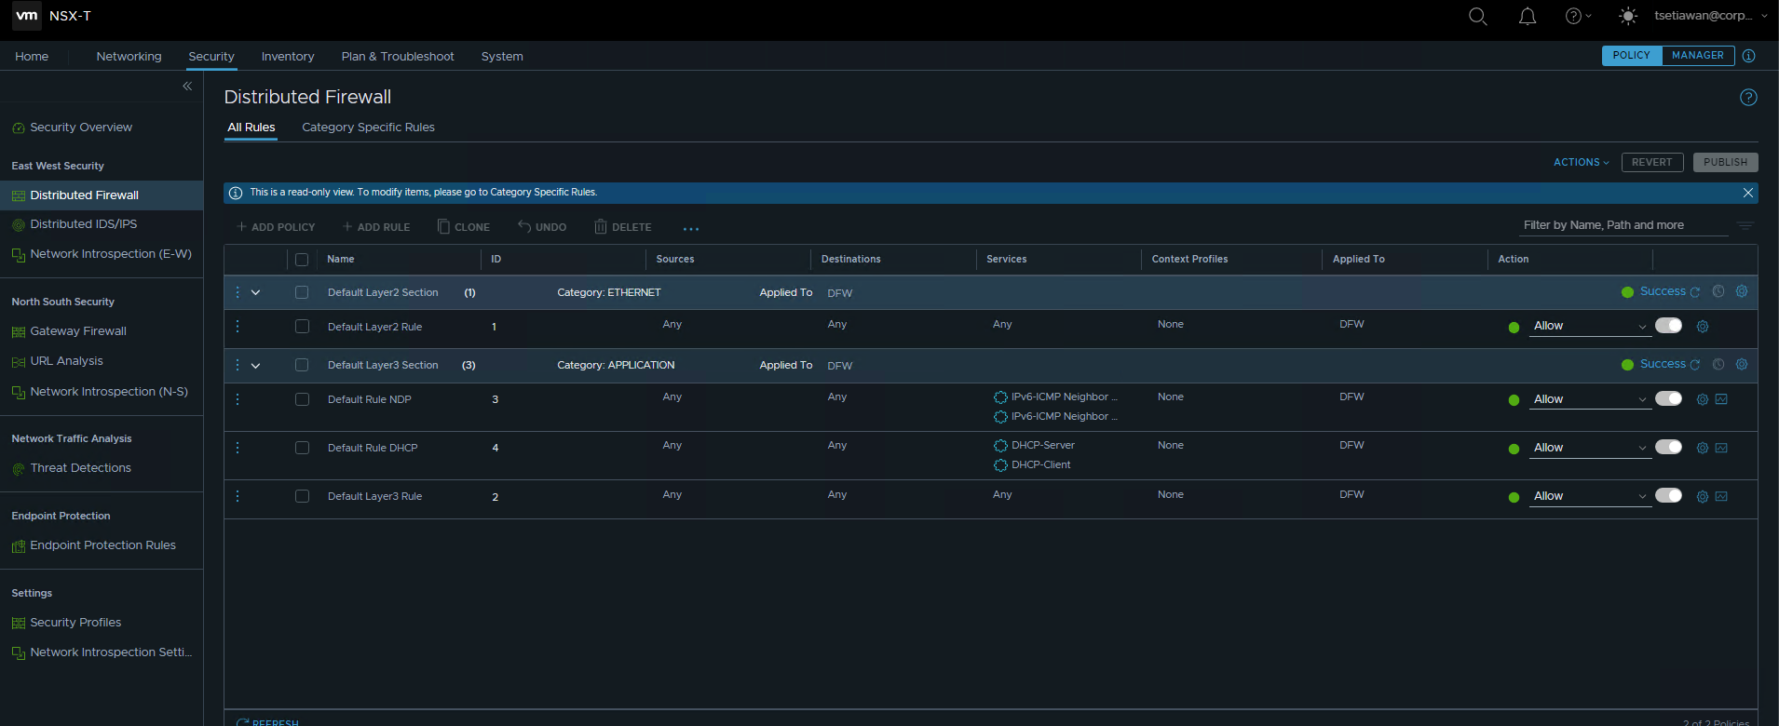Go to the Home top menu
1779x726 pixels.
pos(32,57)
